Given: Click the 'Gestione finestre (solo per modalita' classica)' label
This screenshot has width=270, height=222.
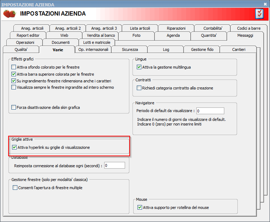Looking at the screenshot, I should point(49,180).
